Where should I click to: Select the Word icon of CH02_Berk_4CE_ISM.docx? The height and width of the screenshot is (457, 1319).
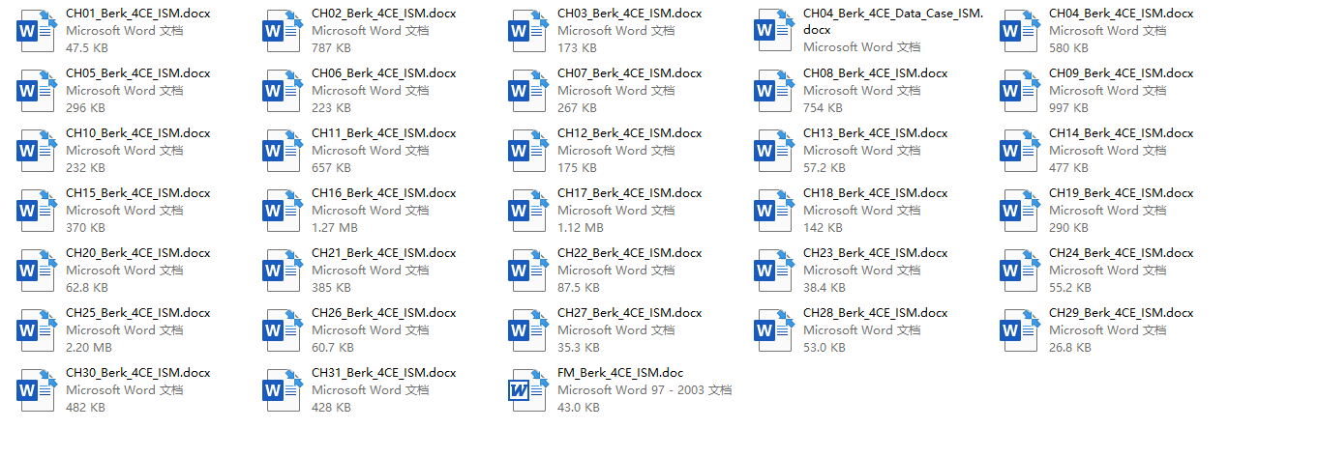284,31
